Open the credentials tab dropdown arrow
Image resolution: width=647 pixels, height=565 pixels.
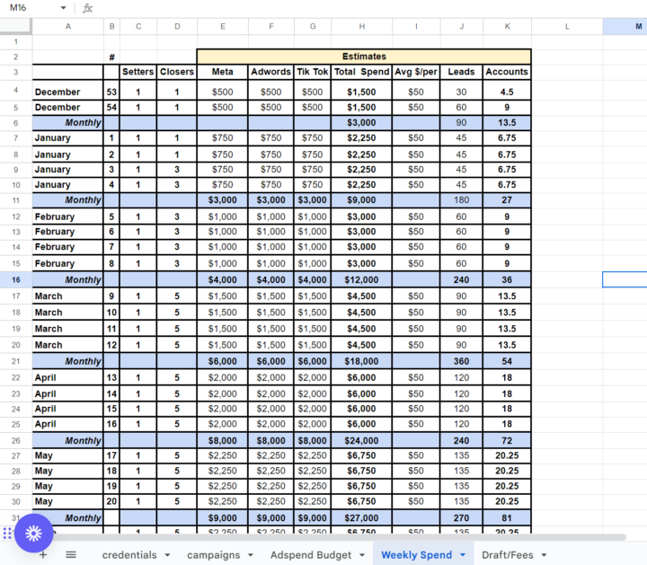click(x=167, y=555)
